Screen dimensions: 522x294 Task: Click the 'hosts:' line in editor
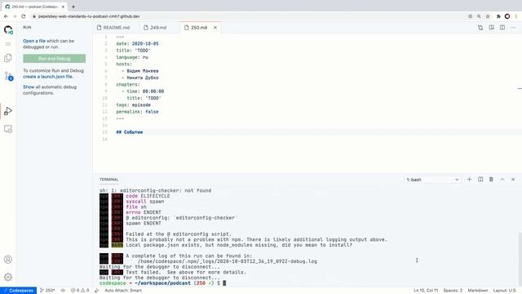point(124,64)
